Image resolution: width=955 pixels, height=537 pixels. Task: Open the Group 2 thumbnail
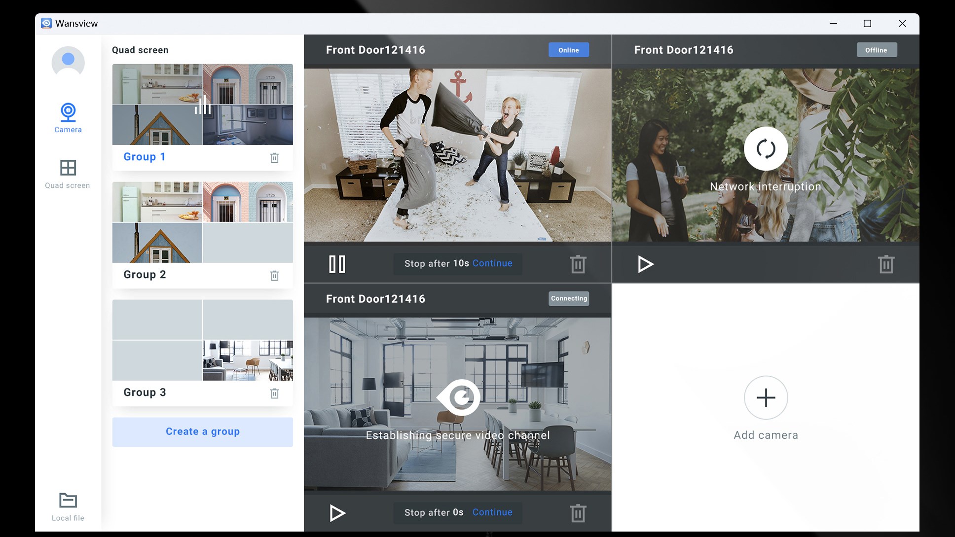202,223
